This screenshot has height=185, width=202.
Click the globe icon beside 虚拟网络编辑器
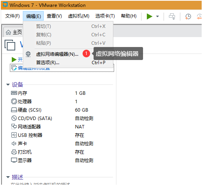click(28, 54)
